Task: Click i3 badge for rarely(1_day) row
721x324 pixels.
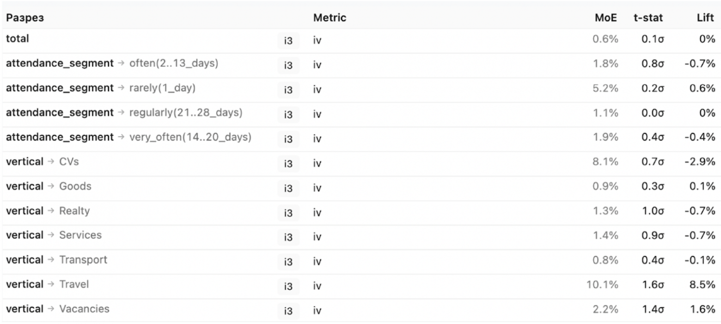Action: 288,90
